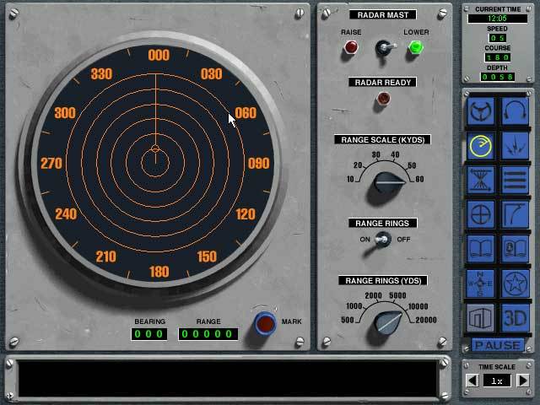Click the 060 bearing on radar scope
The width and height of the screenshot is (540, 405).
coord(246,113)
